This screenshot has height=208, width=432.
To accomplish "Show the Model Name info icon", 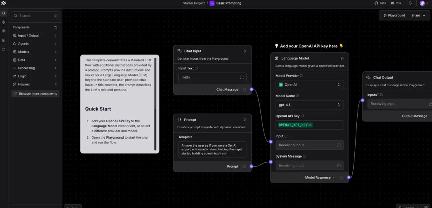I will point(298,96).
